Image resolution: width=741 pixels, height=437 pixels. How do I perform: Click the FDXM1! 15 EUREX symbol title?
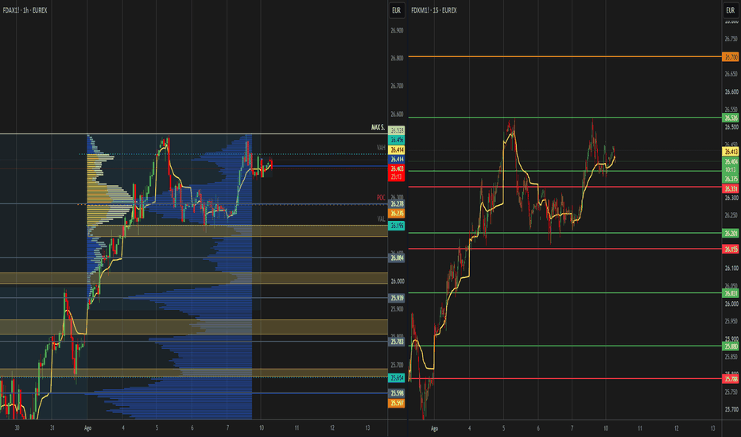(434, 10)
